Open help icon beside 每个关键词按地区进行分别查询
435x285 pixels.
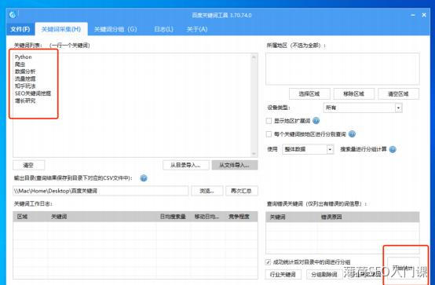pos(352,134)
